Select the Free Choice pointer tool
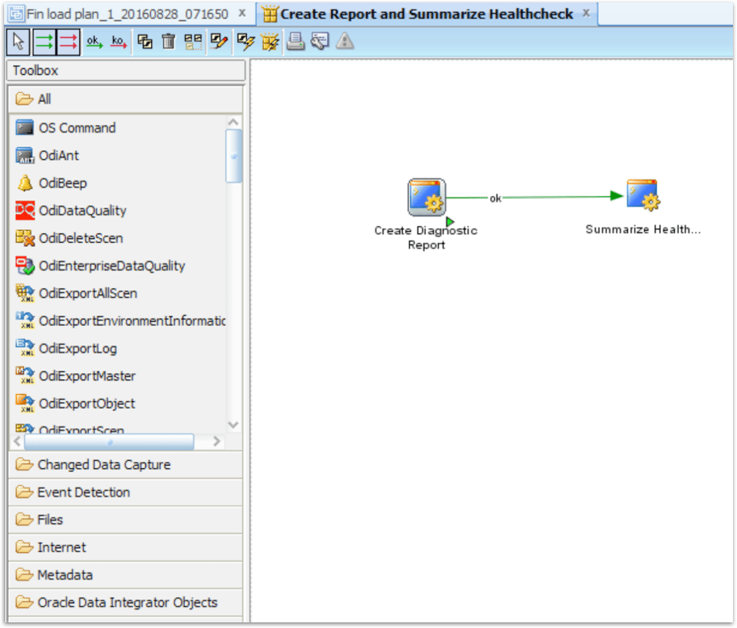Image resolution: width=737 pixels, height=628 pixels. click(17, 41)
